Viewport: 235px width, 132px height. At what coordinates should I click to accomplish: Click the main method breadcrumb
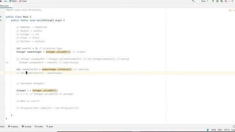(x=23, y=1)
